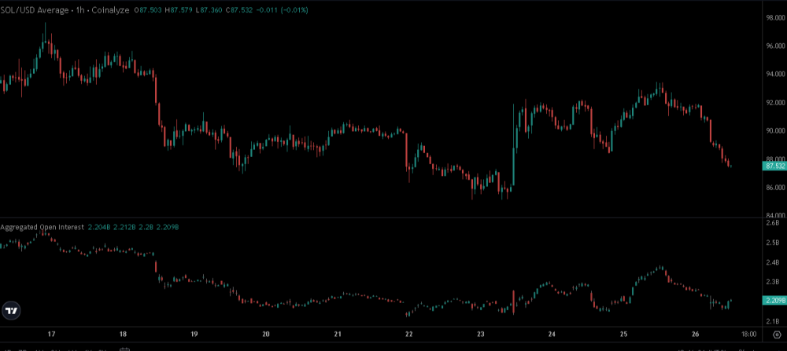The image size is (787, 351).
Task: Click the 84.000 price scale label
Action: 774,216
